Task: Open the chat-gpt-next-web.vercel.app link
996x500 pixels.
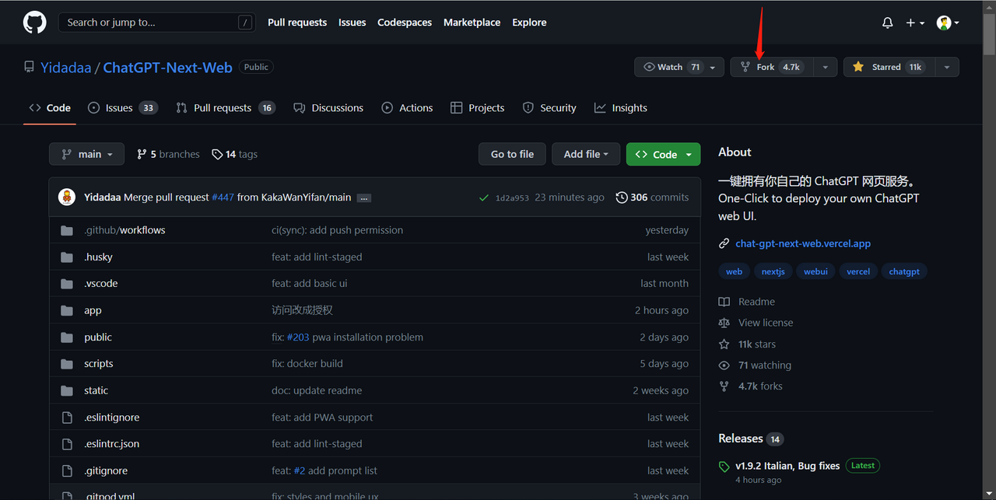Action: click(x=802, y=243)
